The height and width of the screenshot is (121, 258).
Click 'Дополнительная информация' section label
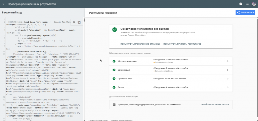coord(123,97)
